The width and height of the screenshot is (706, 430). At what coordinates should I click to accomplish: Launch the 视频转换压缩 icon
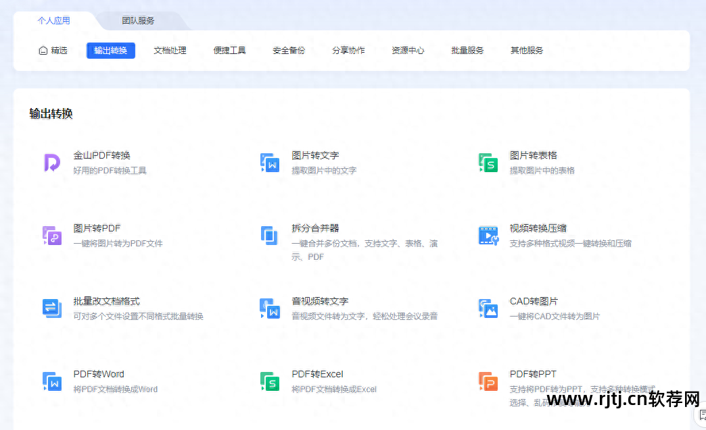click(488, 236)
